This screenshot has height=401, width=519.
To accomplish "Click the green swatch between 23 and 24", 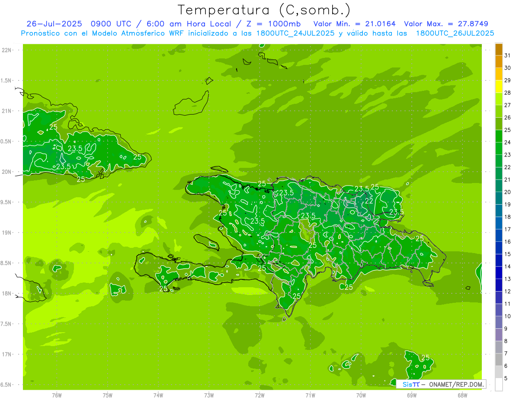I will tap(499, 149).
